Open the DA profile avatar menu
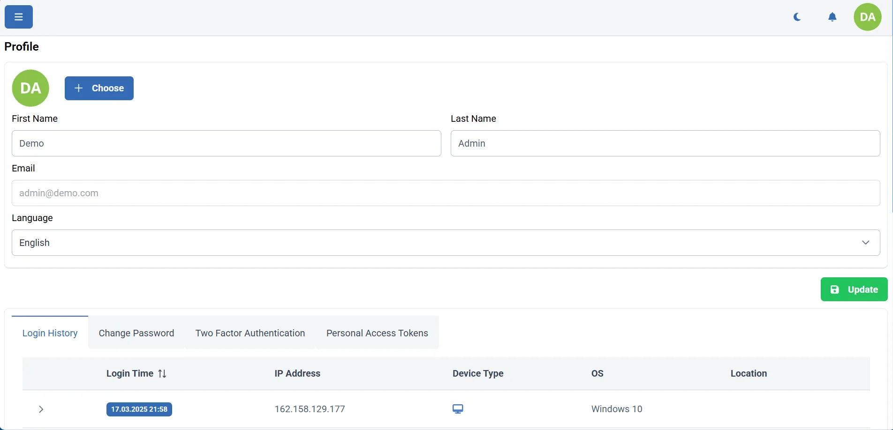This screenshot has width=893, height=430. (x=867, y=17)
